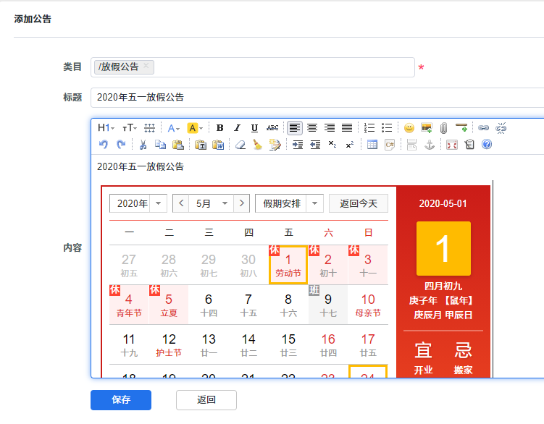Screen dimensions: 544x424
Task: Expand the 假期安排 holiday dropdown
Action: point(289,203)
